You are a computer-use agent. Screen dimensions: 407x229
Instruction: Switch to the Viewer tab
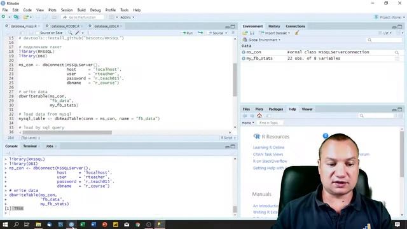307,109
